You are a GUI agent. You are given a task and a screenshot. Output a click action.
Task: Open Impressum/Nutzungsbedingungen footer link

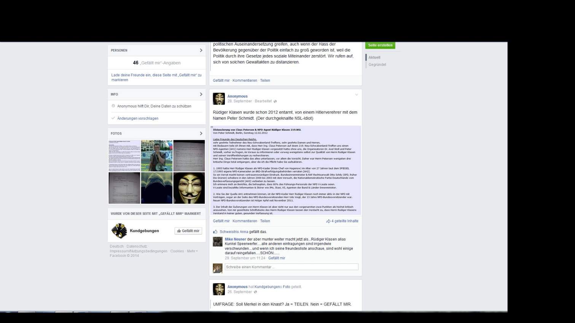pos(139,251)
